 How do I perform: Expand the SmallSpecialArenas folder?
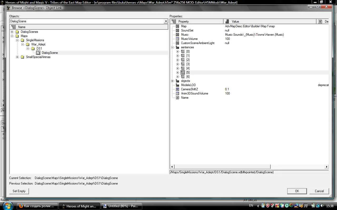pos(17,57)
